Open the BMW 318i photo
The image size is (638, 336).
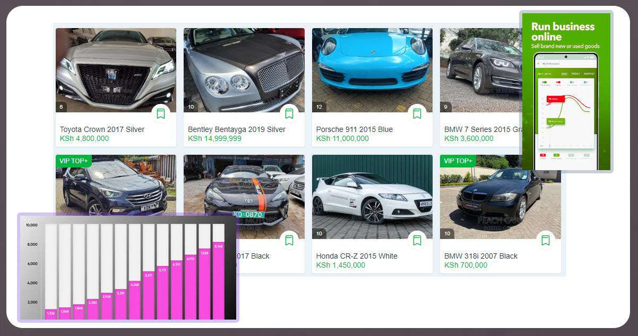[501, 197]
